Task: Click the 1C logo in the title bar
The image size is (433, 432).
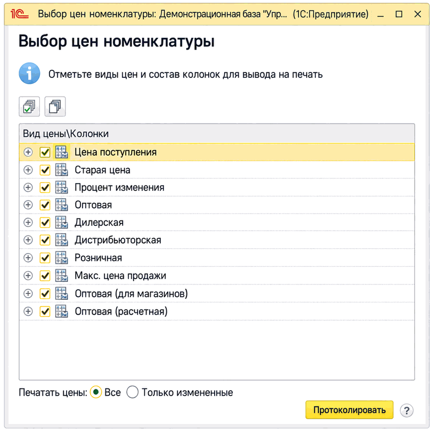Action: [19, 14]
